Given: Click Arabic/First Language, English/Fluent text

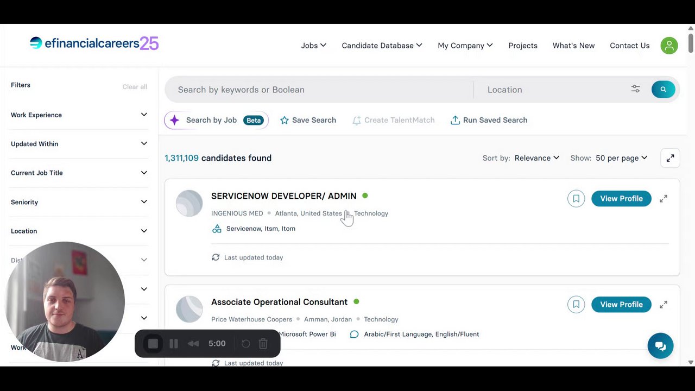Looking at the screenshot, I should click(x=421, y=334).
